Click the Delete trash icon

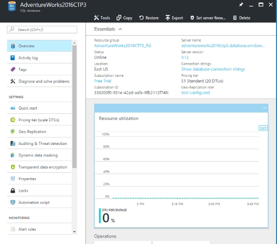[x=235, y=18]
